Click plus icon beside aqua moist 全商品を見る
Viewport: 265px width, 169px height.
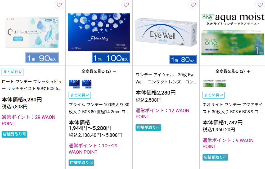(x=249, y=72)
